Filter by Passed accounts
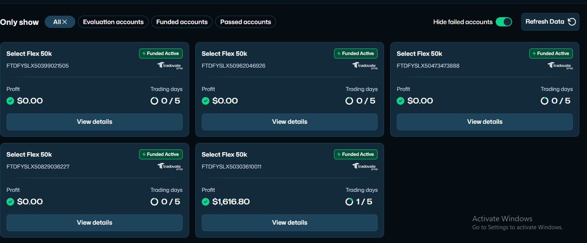This screenshot has width=587, height=243. [x=246, y=22]
